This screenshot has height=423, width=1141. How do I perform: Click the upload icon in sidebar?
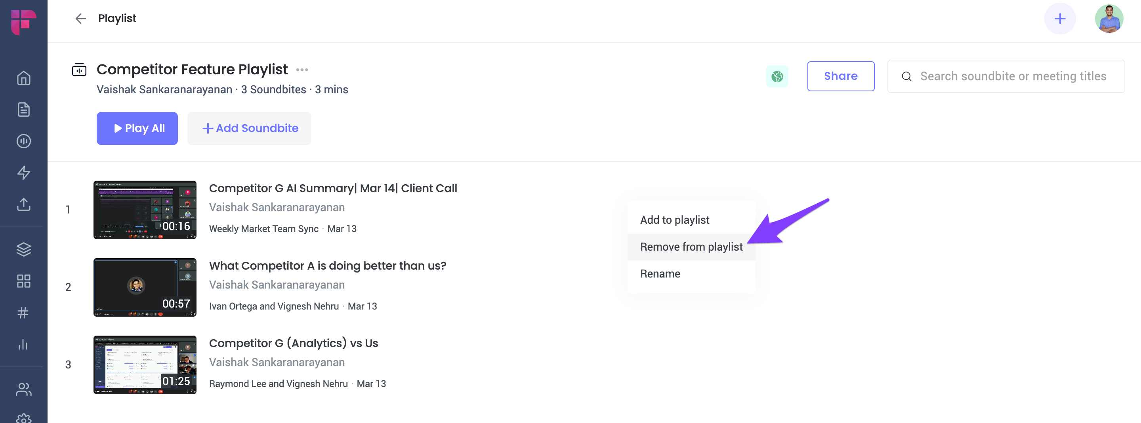(23, 204)
